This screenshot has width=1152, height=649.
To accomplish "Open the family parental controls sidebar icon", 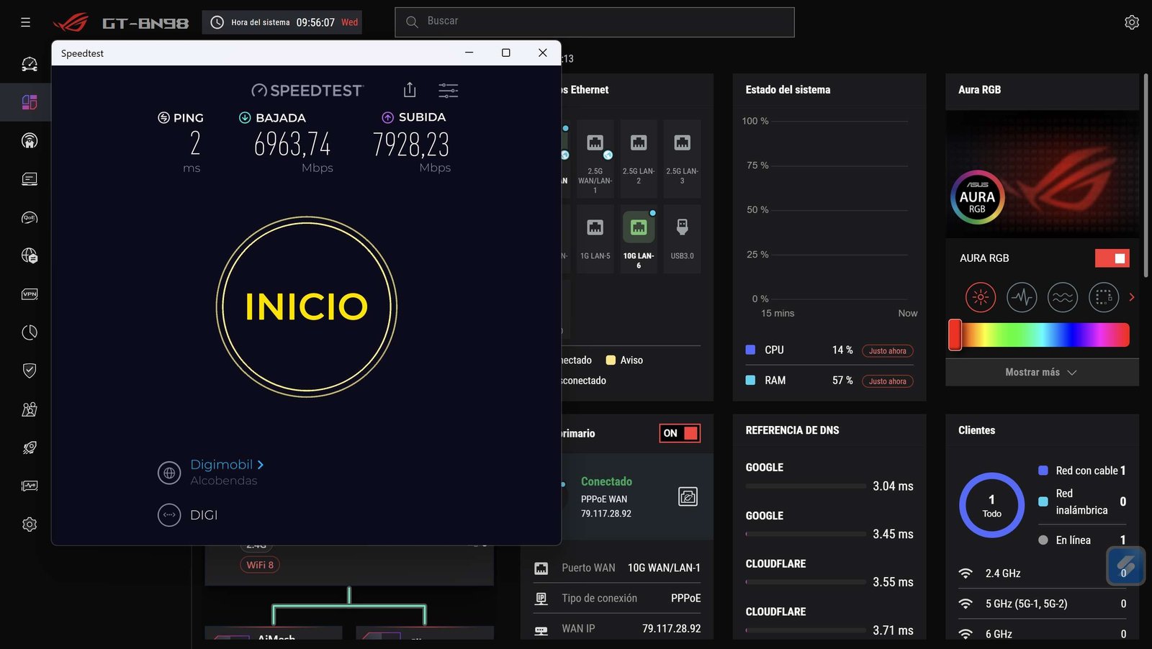I will [30, 409].
